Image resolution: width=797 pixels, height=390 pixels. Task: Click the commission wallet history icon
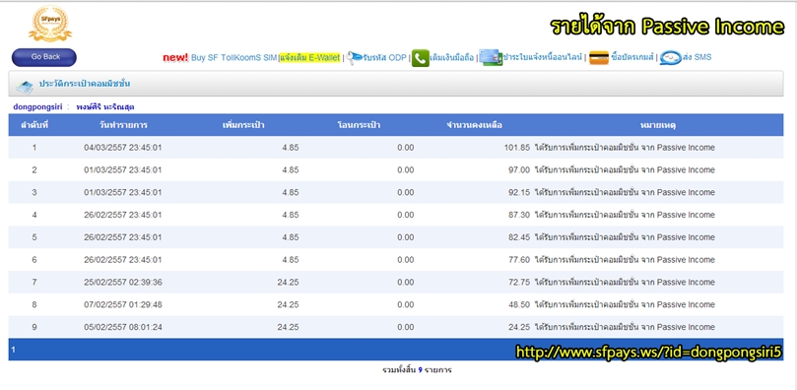[25, 87]
